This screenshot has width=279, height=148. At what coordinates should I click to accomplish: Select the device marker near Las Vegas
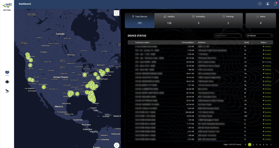(x=44, y=87)
